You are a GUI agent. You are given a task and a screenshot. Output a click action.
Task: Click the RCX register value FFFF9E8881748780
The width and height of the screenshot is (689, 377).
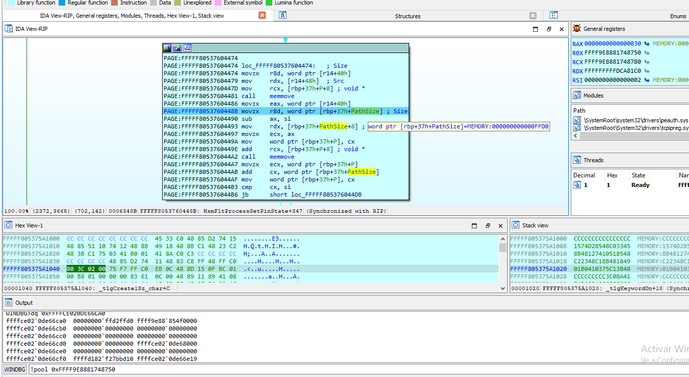pyautogui.click(x=613, y=62)
